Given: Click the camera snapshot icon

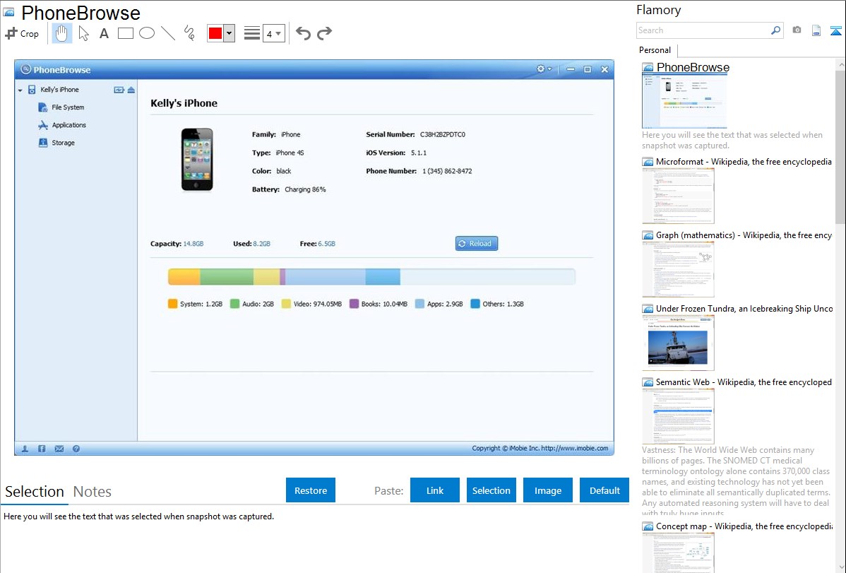Looking at the screenshot, I should (797, 30).
